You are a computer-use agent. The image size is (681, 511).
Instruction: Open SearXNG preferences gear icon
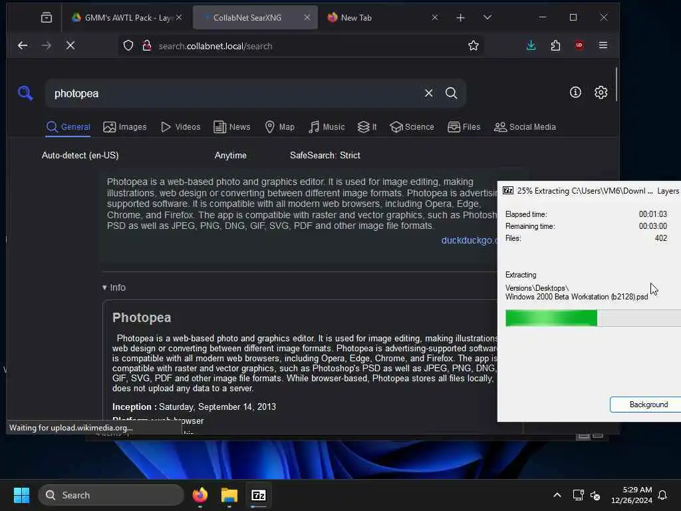point(601,92)
